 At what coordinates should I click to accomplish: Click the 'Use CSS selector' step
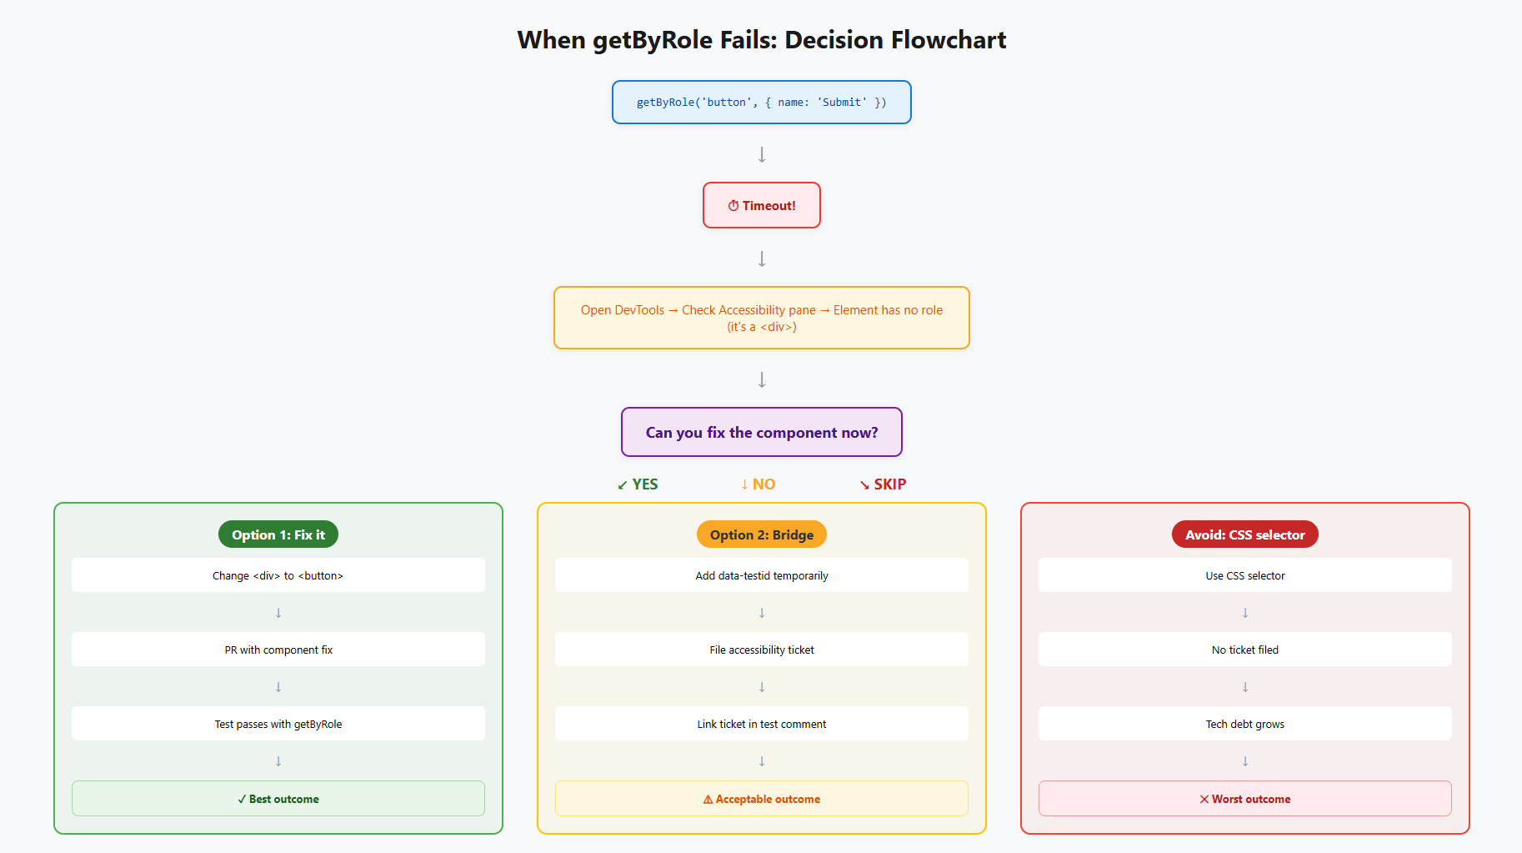pyautogui.click(x=1244, y=575)
